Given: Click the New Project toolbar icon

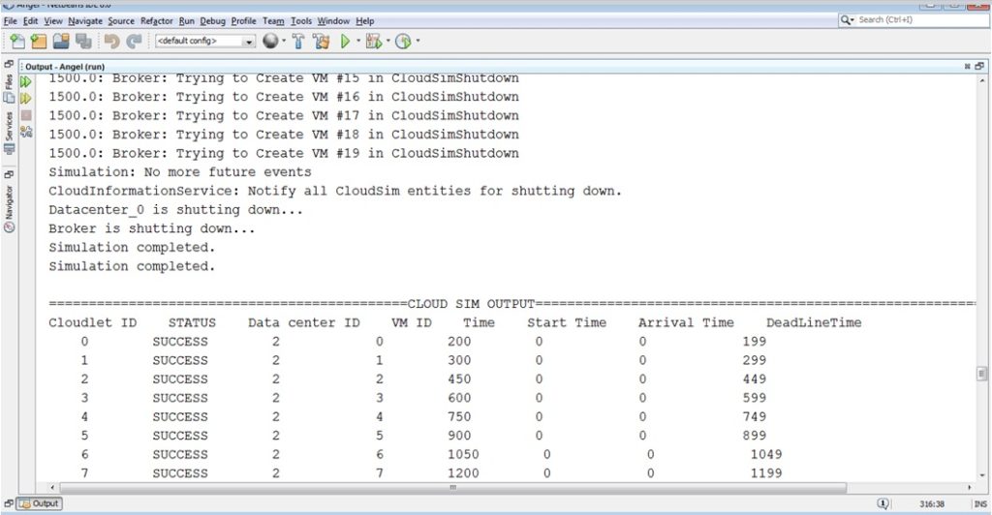Looking at the screenshot, I should coord(39,41).
